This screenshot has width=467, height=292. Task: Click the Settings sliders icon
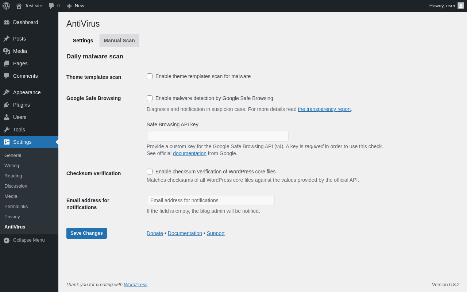tap(7, 142)
